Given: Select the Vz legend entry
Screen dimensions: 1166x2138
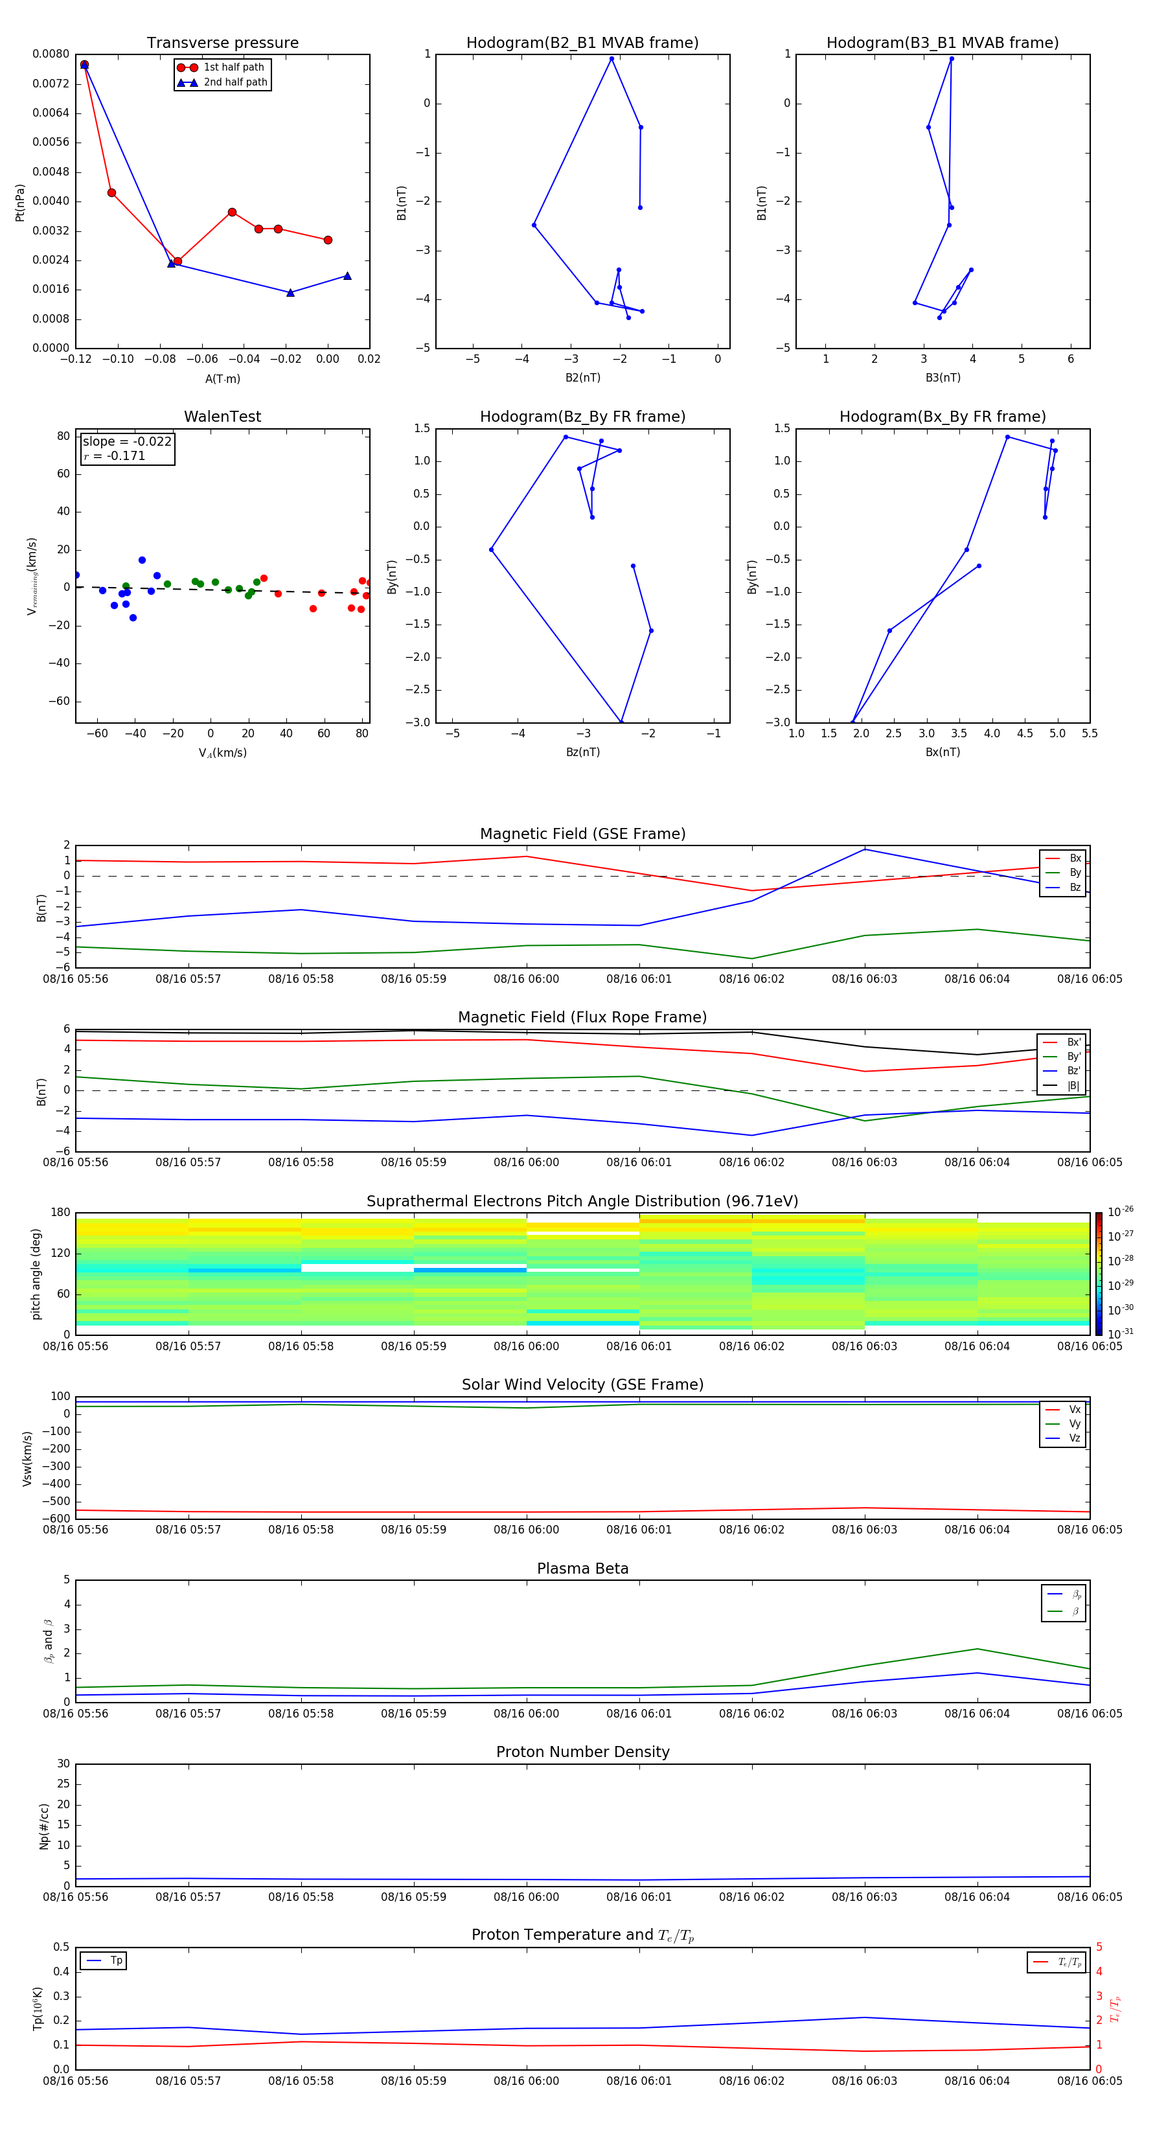Looking at the screenshot, I should point(1063,1438).
